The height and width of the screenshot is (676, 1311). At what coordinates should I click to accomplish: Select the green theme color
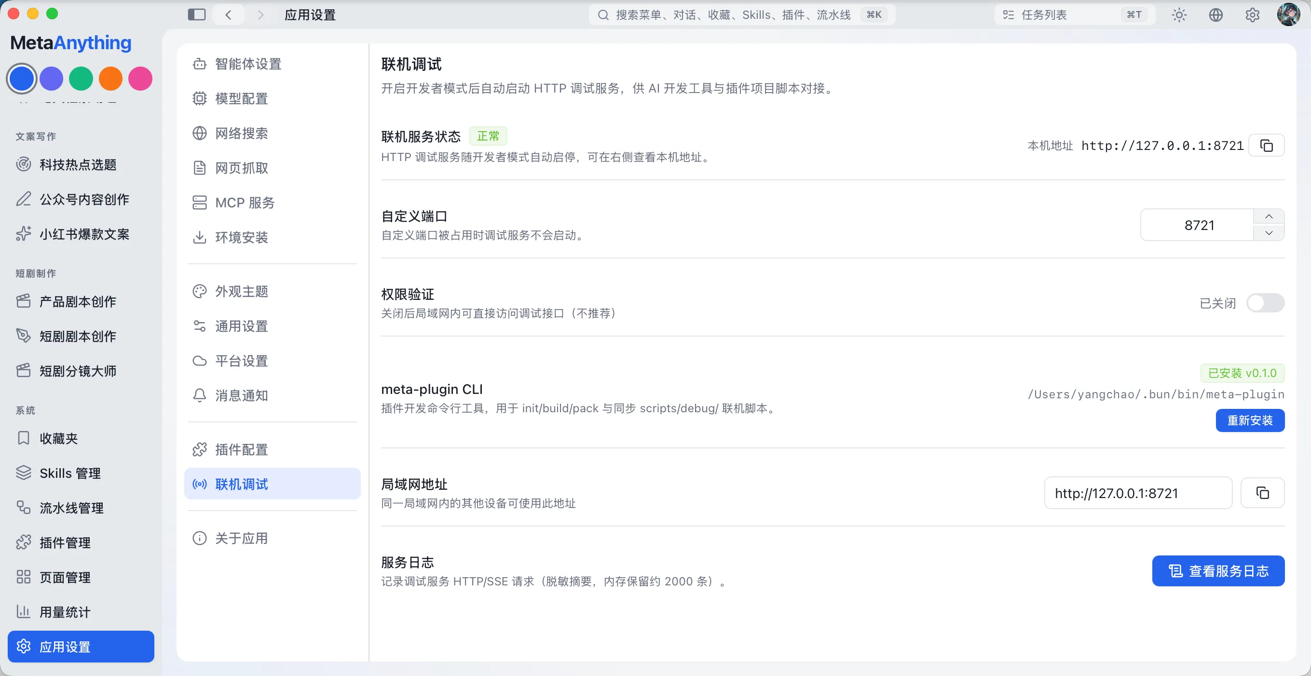(x=81, y=78)
